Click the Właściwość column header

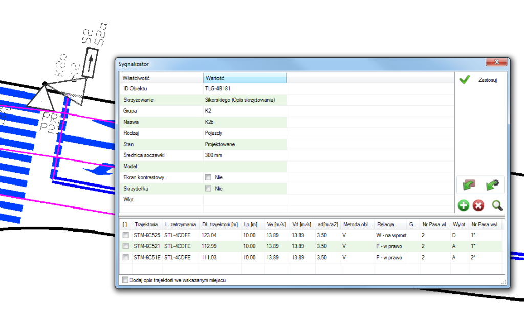pyautogui.click(x=161, y=78)
